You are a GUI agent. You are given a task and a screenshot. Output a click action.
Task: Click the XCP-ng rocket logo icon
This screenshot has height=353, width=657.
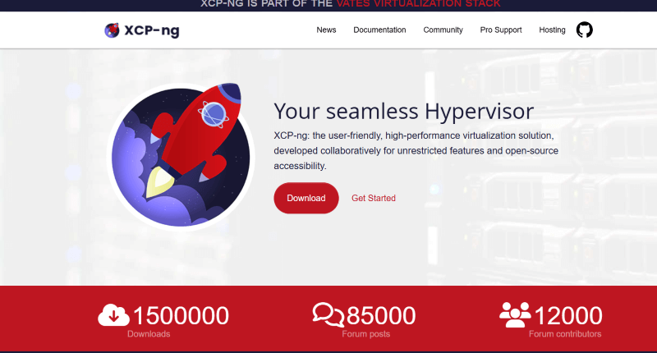point(112,30)
